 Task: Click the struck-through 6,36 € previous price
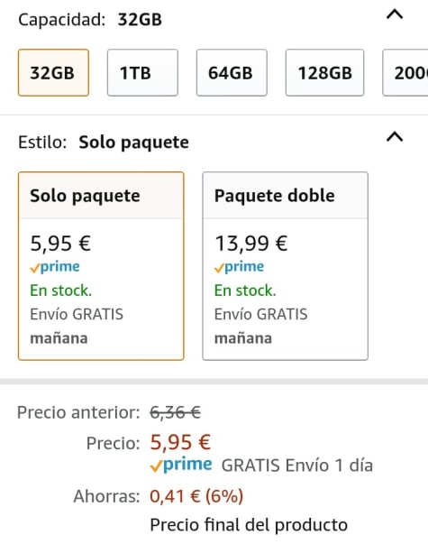175,412
